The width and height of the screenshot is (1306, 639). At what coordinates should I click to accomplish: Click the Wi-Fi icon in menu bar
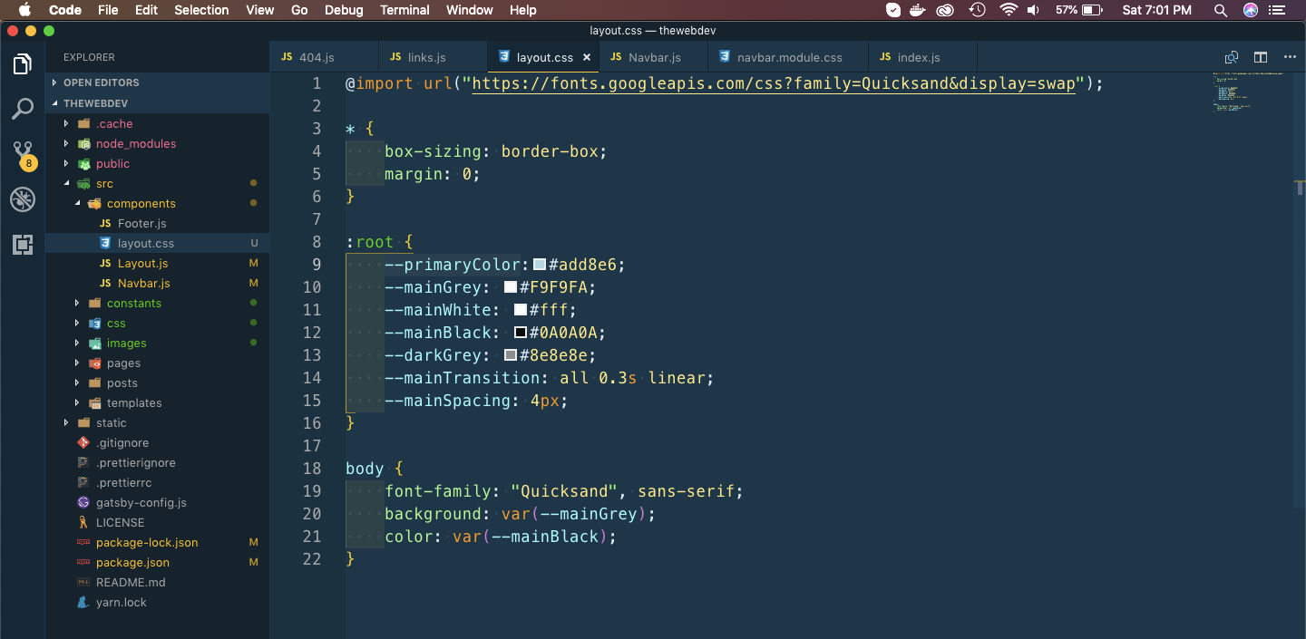click(x=1009, y=10)
